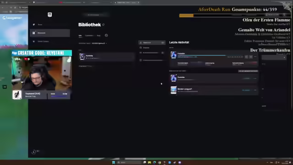Click the Fortnite thumbnail in the lower list
The height and width of the screenshot is (165, 293).
[x=174, y=78]
